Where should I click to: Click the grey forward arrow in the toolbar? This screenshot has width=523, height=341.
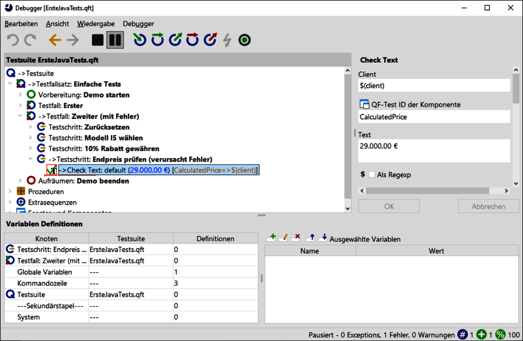tap(73, 40)
